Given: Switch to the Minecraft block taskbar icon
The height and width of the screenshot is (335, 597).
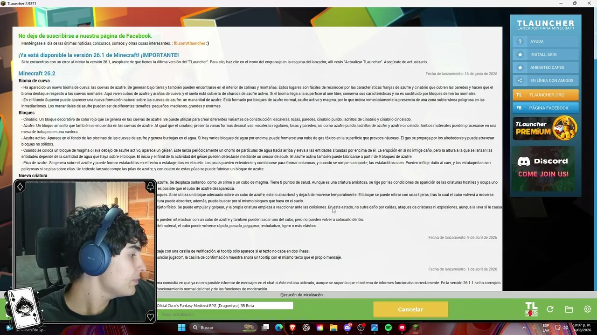Looking at the screenshot, I should (x=416, y=328).
